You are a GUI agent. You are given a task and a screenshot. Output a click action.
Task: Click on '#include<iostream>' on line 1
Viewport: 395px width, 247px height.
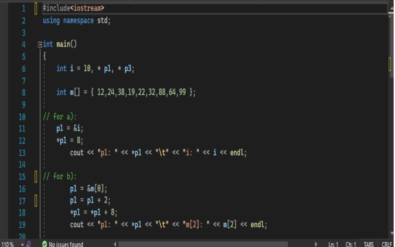(73, 8)
